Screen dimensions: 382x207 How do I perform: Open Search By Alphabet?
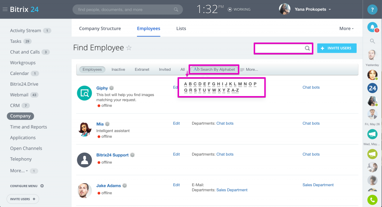pyautogui.click(x=214, y=69)
